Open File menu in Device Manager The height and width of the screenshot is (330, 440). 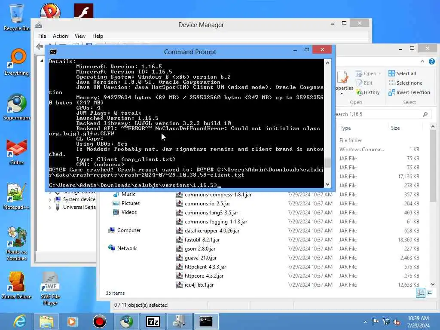coord(42,36)
